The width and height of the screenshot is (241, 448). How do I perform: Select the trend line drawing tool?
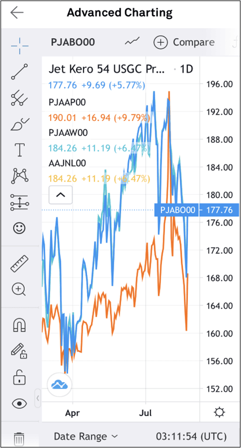tap(20, 72)
